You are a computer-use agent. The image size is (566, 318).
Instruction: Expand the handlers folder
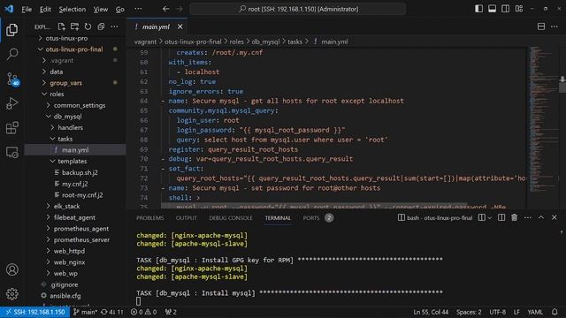click(x=52, y=127)
